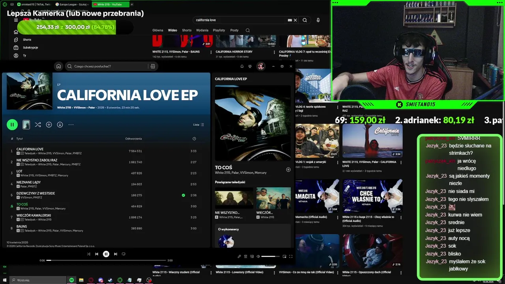Focus Spotify search field 'Czego chcesz posłuchać?'
The image size is (505, 284).
(x=107, y=66)
